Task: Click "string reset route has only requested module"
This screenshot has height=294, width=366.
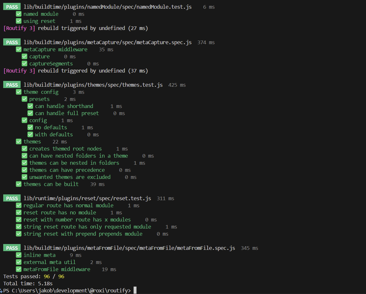Action: [87, 227]
